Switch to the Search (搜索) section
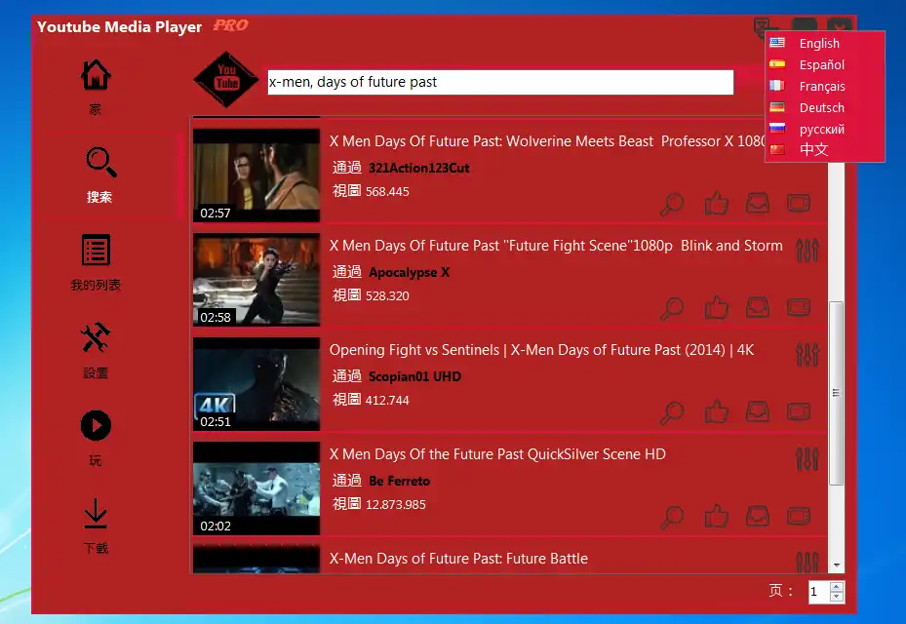The image size is (906, 624). (x=99, y=175)
